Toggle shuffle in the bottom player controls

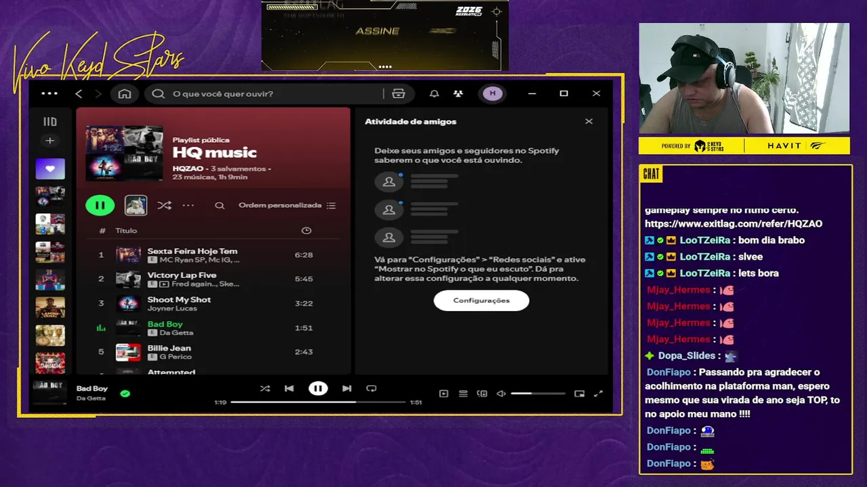tap(265, 388)
